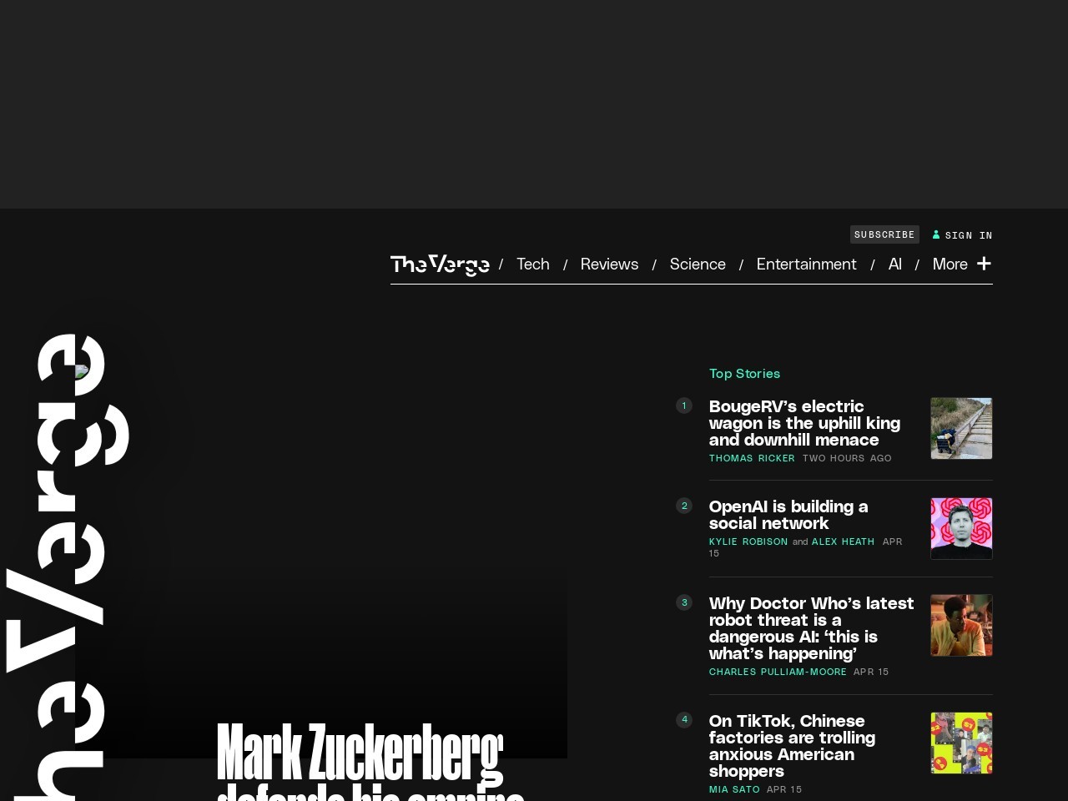The height and width of the screenshot is (801, 1068).
Task: View author Mia Sato's page
Action: [x=734, y=789]
